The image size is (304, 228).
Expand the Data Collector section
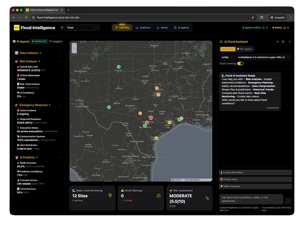point(59,53)
